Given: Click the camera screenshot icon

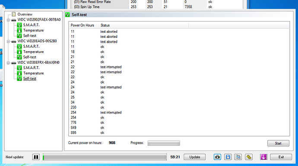Looking at the screenshot, I should click(217, 157).
